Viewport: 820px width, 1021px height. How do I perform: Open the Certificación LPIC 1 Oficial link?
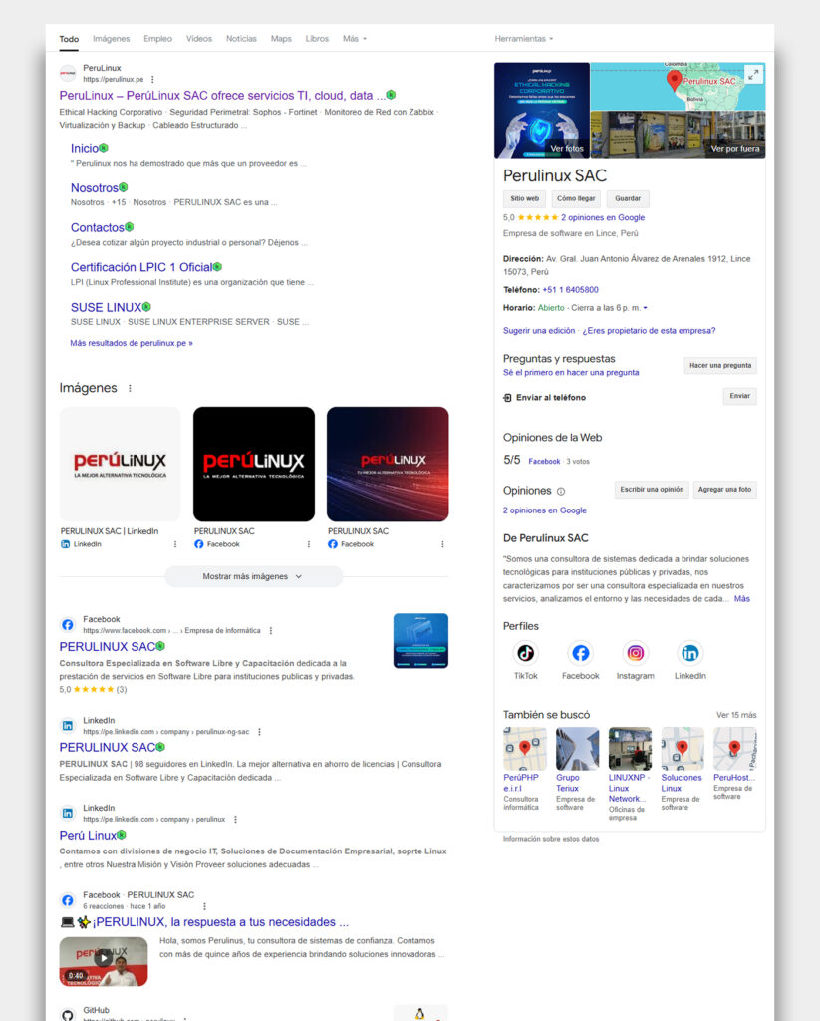(141, 267)
